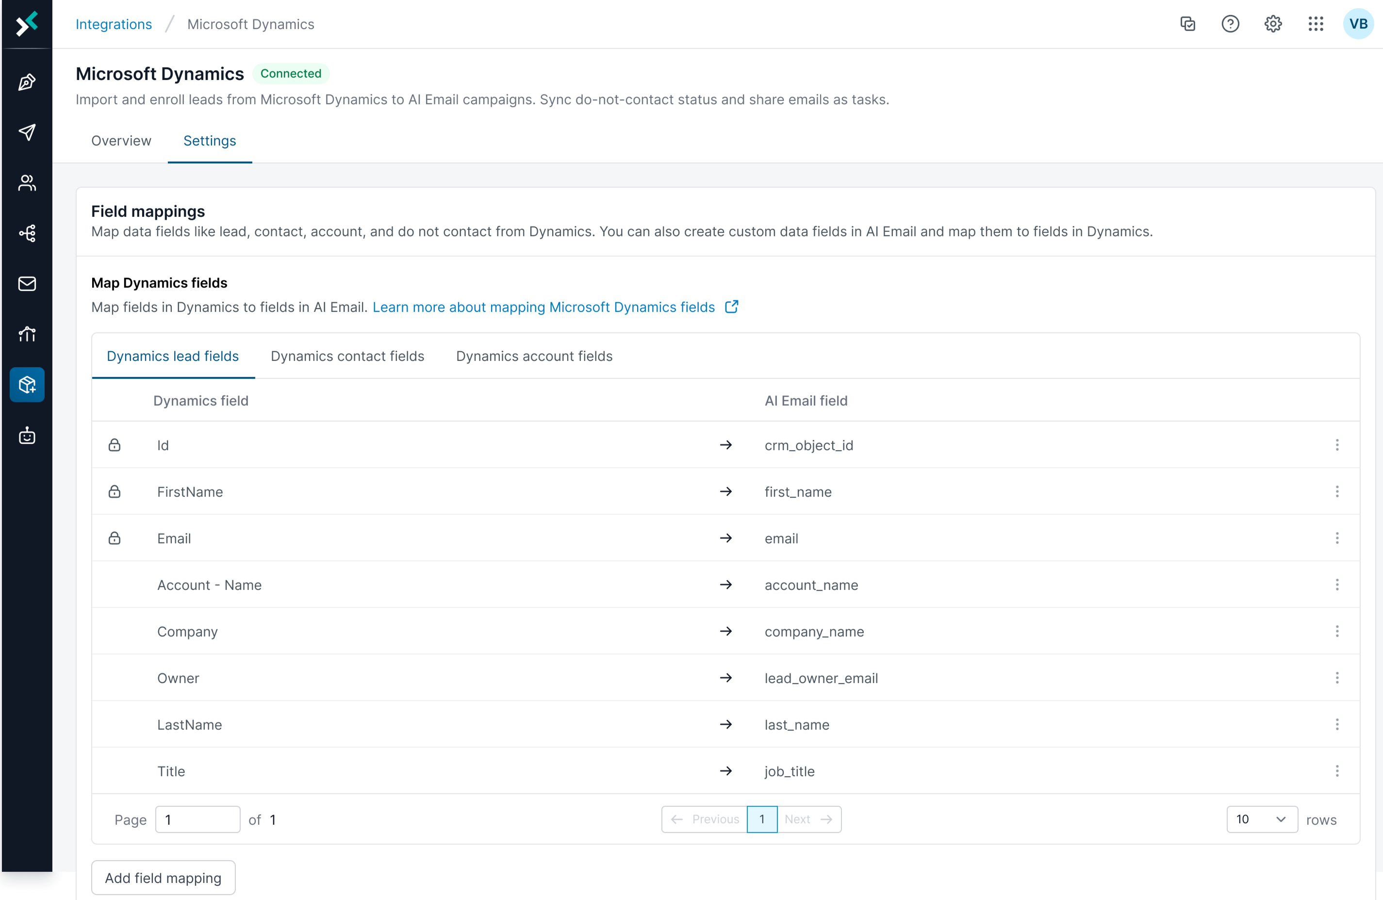Click the lock icon on the Id row
Screen dimensions: 1383x900
tap(115, 445)
